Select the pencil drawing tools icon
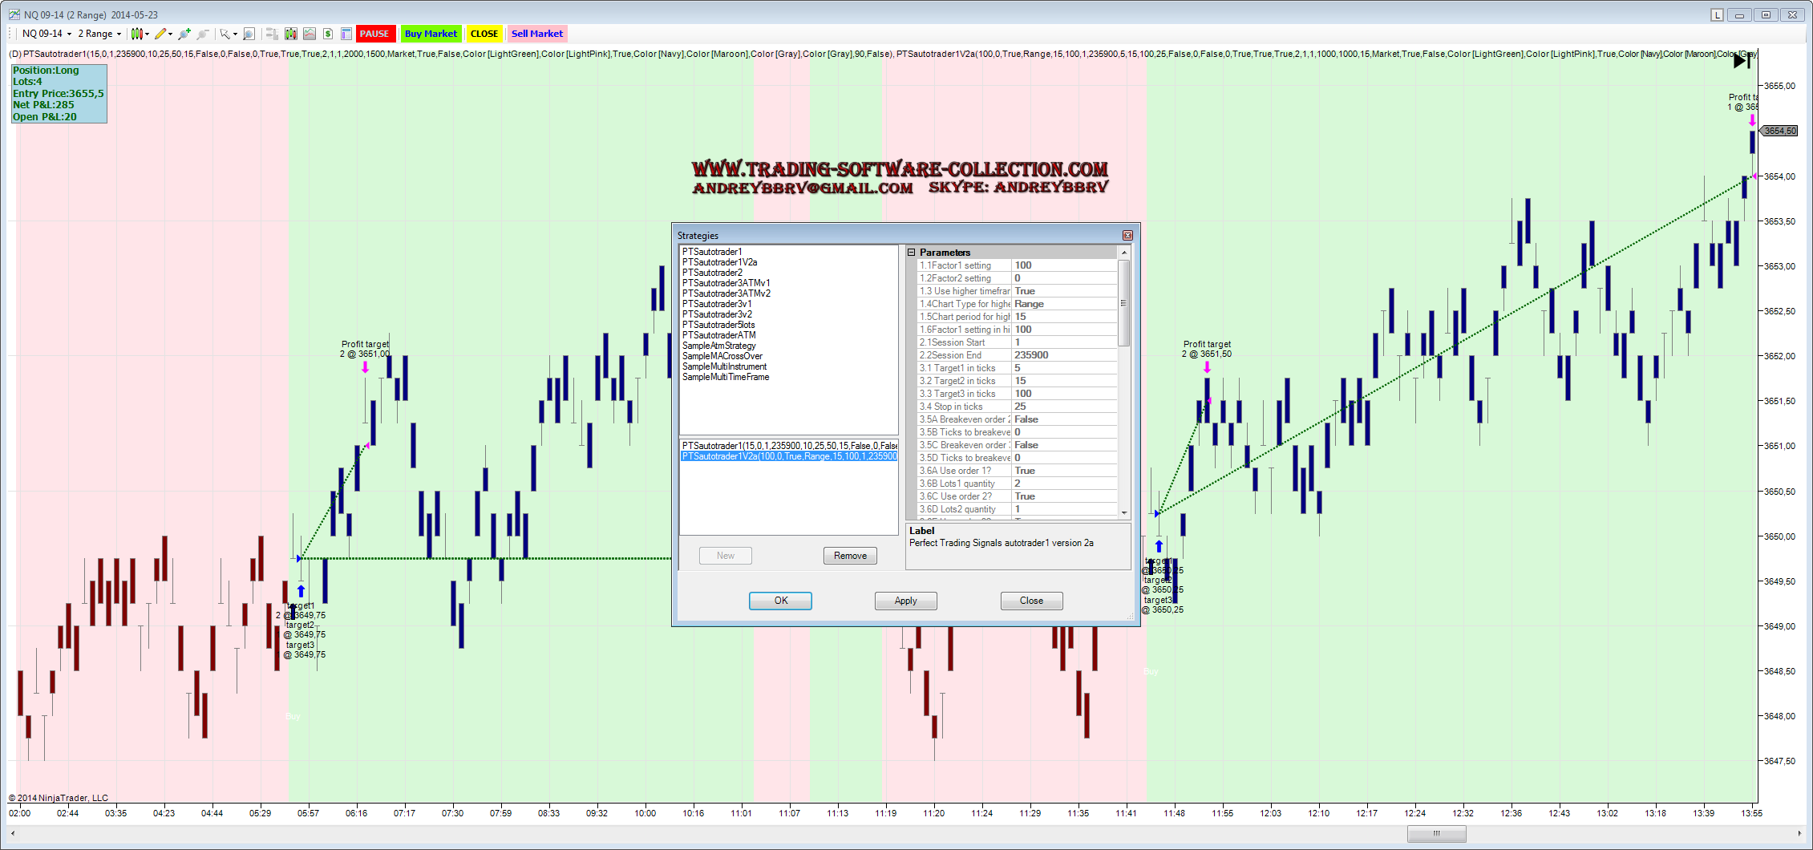Viewport: 1813px width, 850px height. (161, 34)
